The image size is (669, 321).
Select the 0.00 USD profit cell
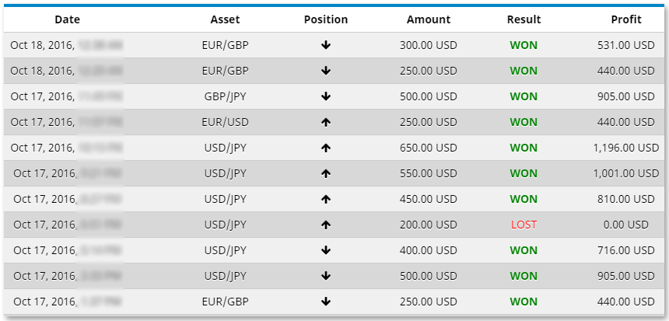coord(625,225)
